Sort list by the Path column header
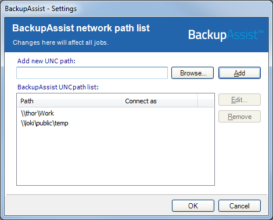273x220 pixels. pos(70,101)
